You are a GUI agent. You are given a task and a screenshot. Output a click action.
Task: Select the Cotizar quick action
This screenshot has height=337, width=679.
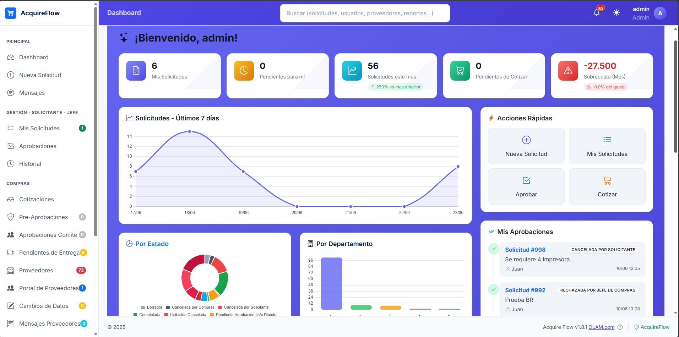(607, 186)
